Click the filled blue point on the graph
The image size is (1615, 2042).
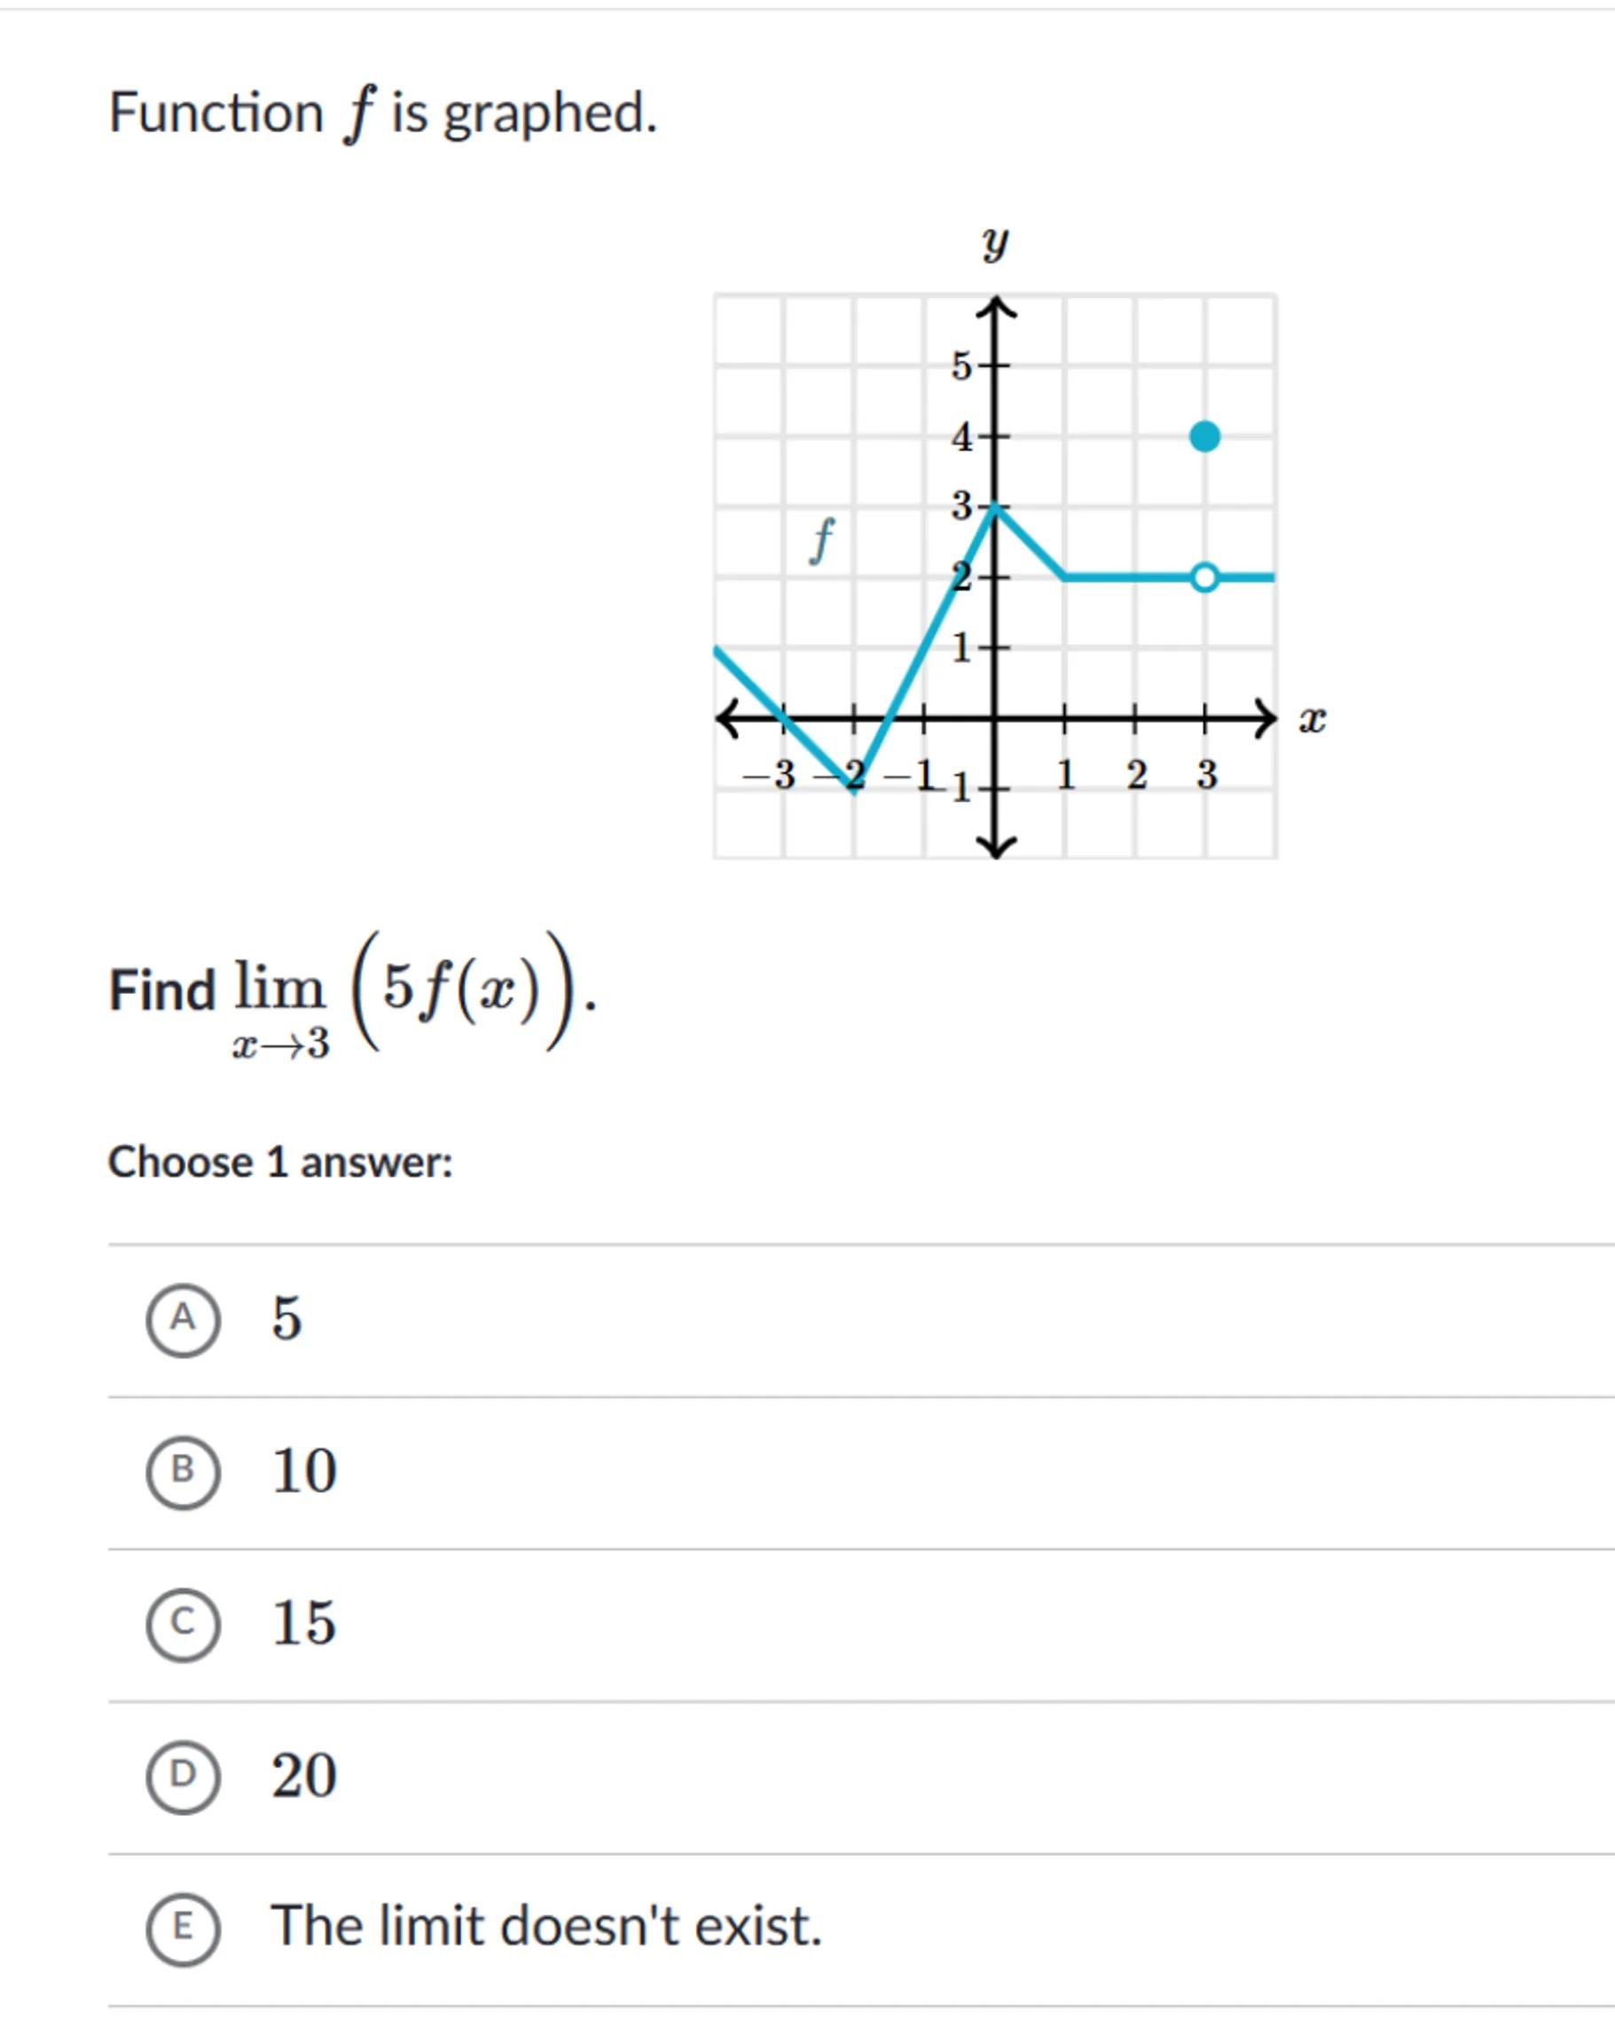[1204, 437]
